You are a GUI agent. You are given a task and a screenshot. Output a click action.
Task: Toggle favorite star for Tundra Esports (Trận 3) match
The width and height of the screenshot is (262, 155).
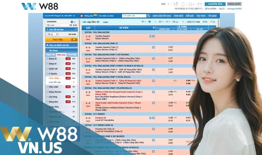coord(153,47)
